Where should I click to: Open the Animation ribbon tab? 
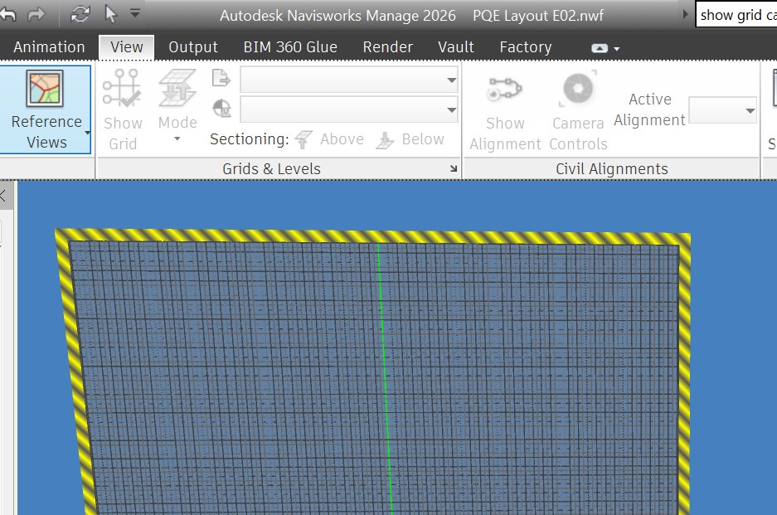[x=49, y=47]
